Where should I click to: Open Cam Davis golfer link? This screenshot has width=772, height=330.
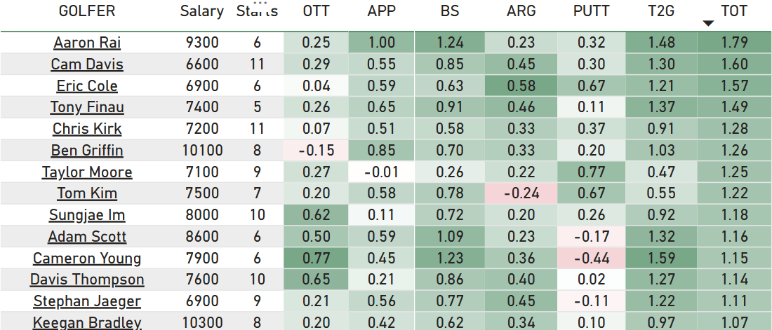(87, 64)
